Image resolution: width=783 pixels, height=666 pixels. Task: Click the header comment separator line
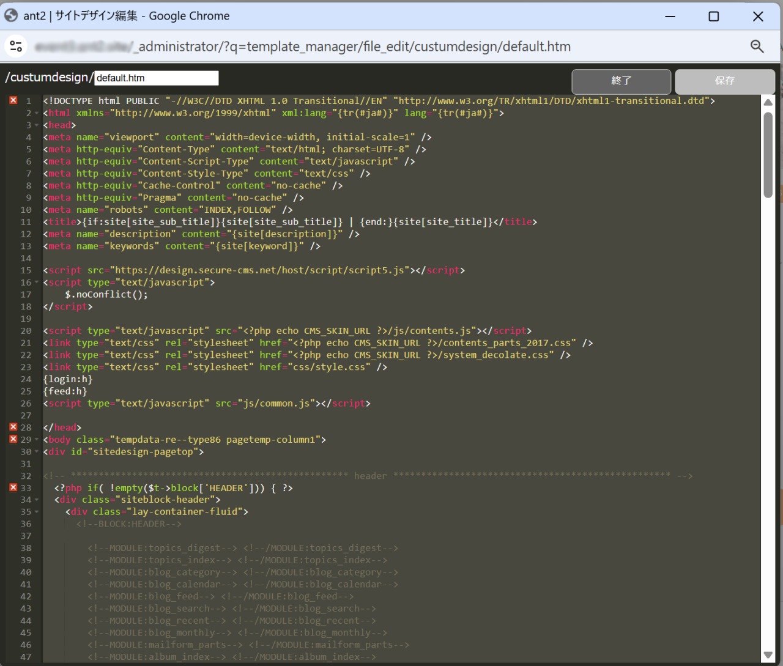(368, 476)
